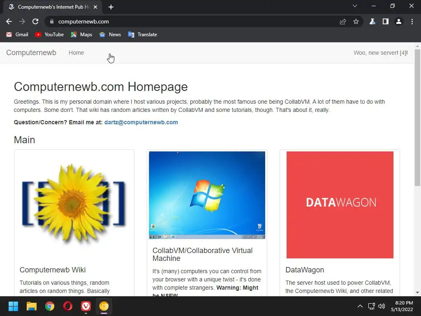Screen dimensions: 421x316
Task: Select the Computernewb's Internet Pub tab
Action: point(53,7)
